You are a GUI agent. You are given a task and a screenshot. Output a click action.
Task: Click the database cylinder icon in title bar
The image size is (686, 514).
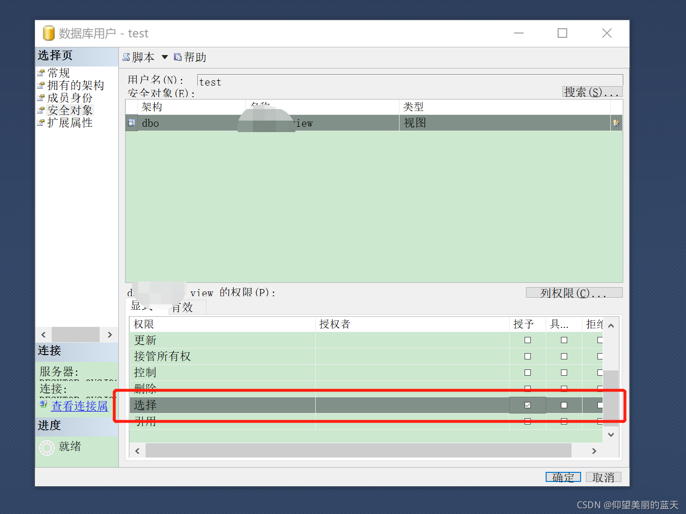(x=48, y=33)
